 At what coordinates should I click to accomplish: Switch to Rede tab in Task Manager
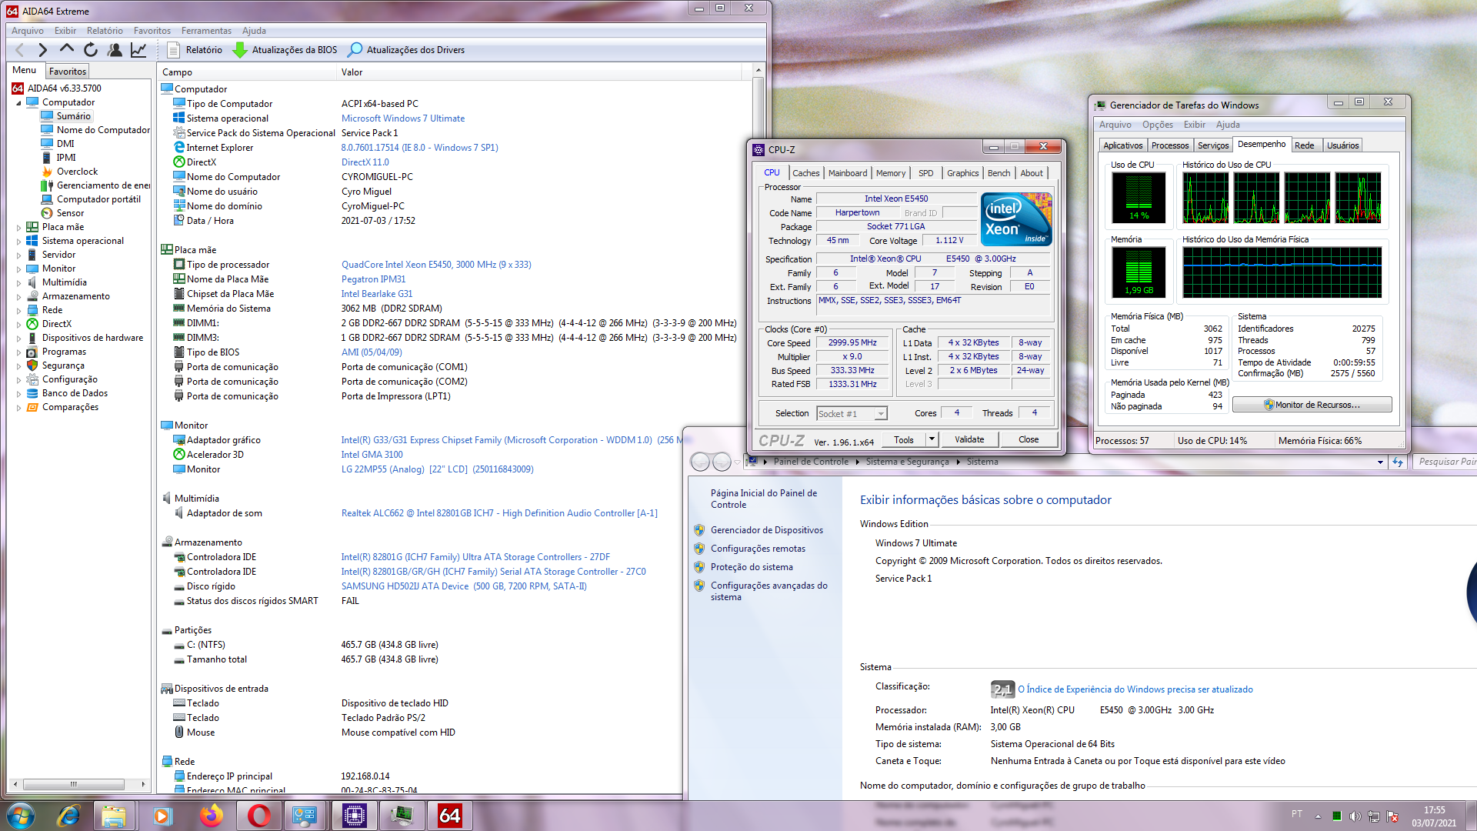[x=1305, y=145]
